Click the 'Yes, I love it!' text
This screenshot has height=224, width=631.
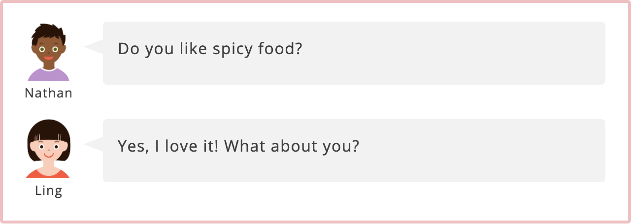point(168,146)
